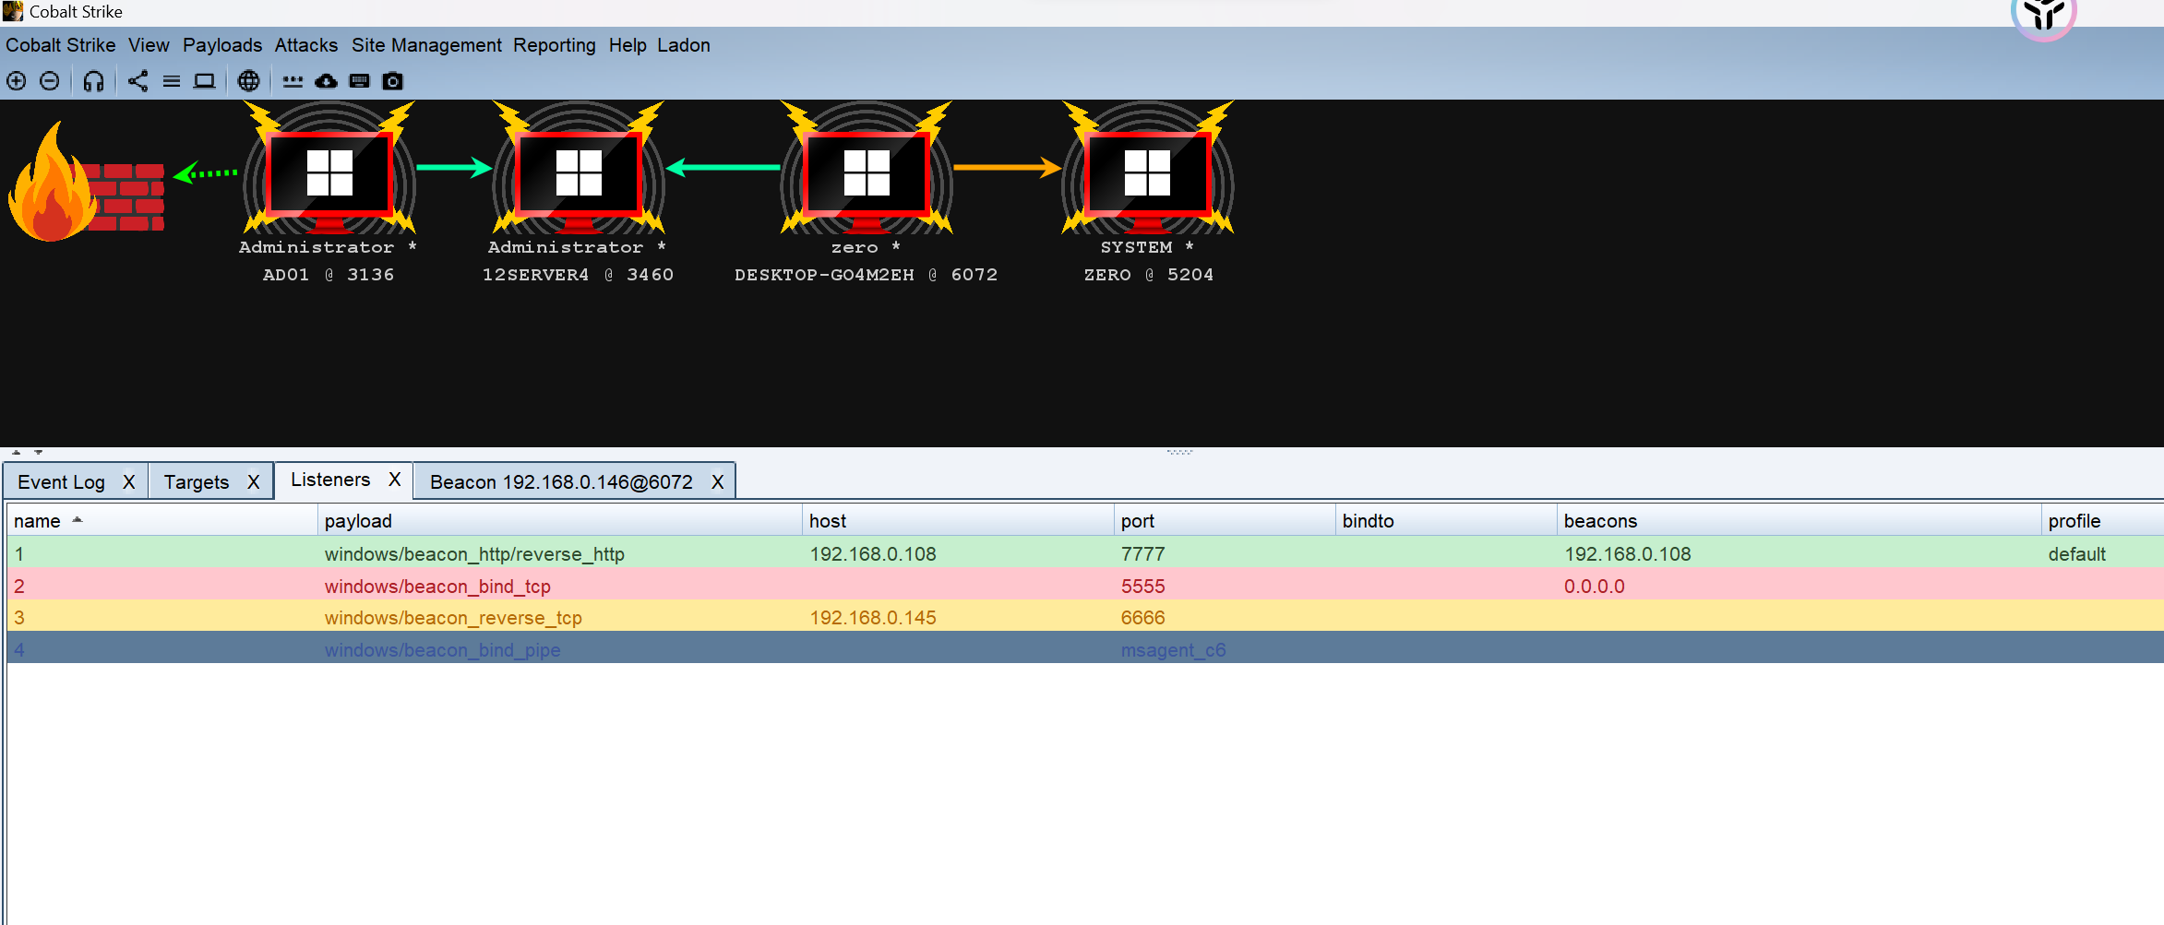
Task: Click the connect to team server plus icon
Action: 17,81
